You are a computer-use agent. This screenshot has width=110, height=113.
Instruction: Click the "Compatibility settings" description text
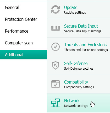[x=79, y=87]
